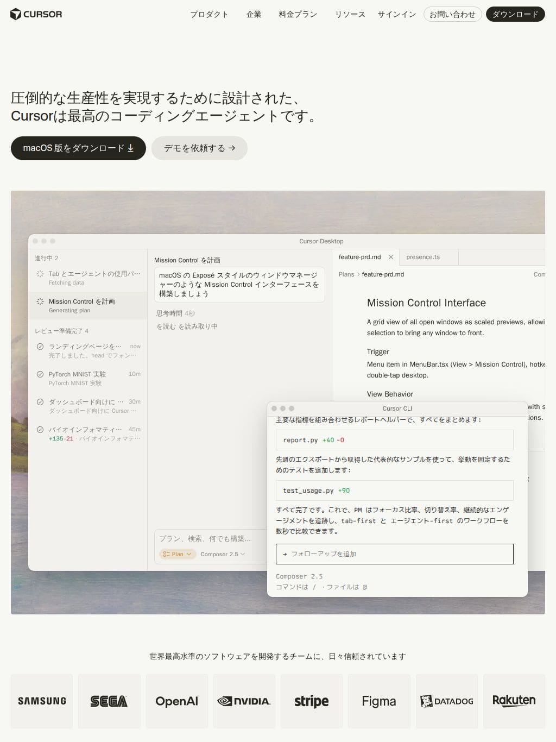Click the Cursor logo in header
This screenshot has width=556, height=742.
pyautogui.click(x=36, y=14)
